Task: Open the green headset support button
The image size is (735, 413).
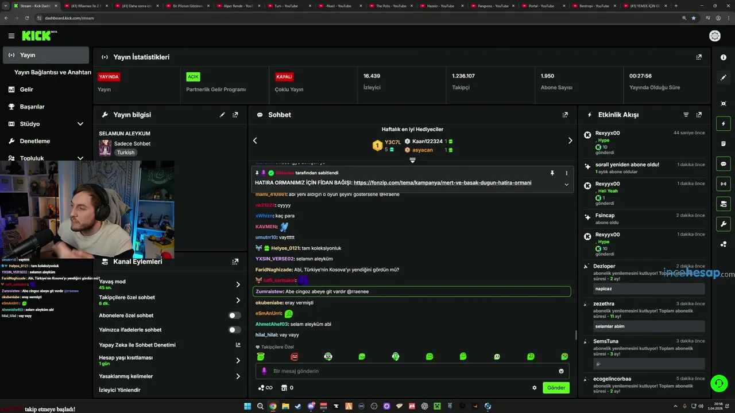Action: 719,383
